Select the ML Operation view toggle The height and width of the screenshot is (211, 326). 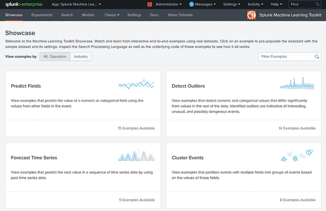(55, 57)
